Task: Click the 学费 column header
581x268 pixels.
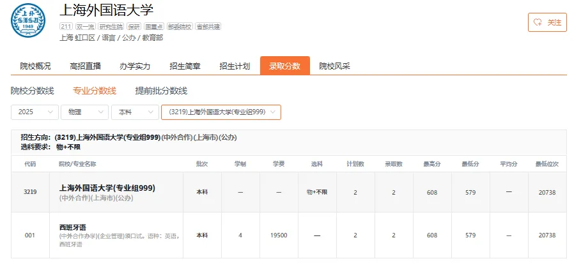Action: pyautogui.click(x=279, y=164)
